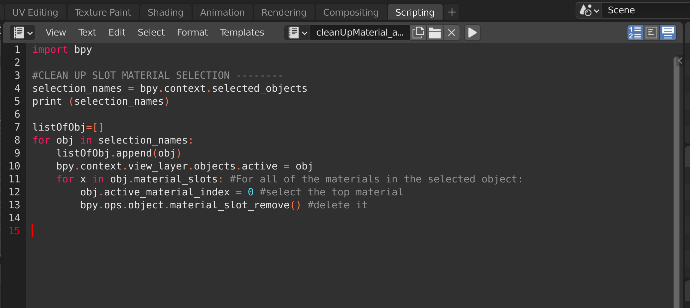
Task: Click line number 15 in gutter
Action: (x=14, y=231)
